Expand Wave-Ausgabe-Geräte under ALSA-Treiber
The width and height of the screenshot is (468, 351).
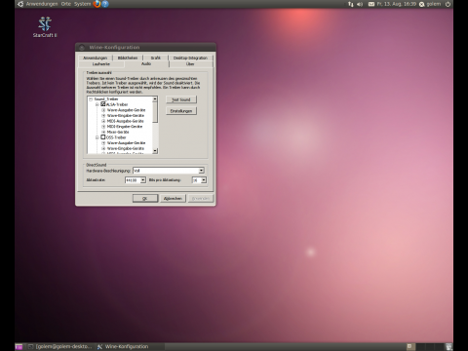click(x=103, y=110)
